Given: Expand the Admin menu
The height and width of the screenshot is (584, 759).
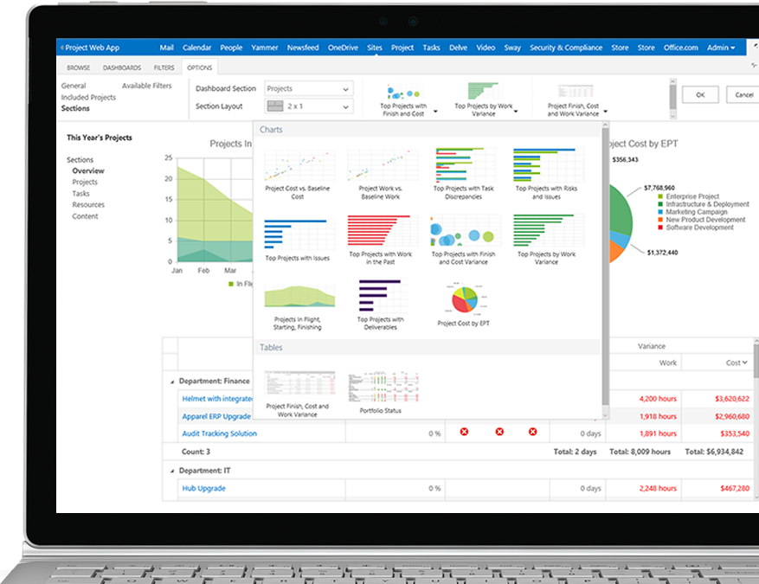Looking at the screenshot, I should tap(721, 48).
